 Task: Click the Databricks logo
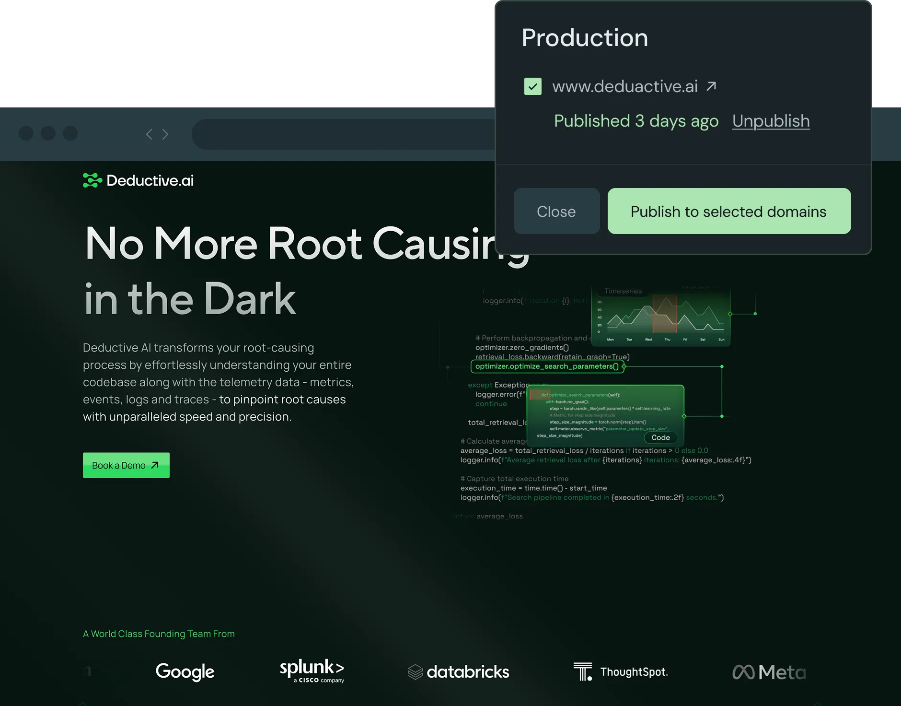click(x=458, y=672)
